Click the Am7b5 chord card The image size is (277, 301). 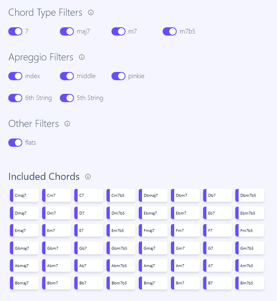(250, 266)
